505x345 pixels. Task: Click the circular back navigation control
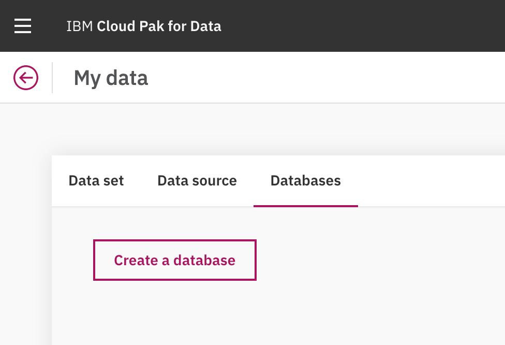[x=26, y=77]
